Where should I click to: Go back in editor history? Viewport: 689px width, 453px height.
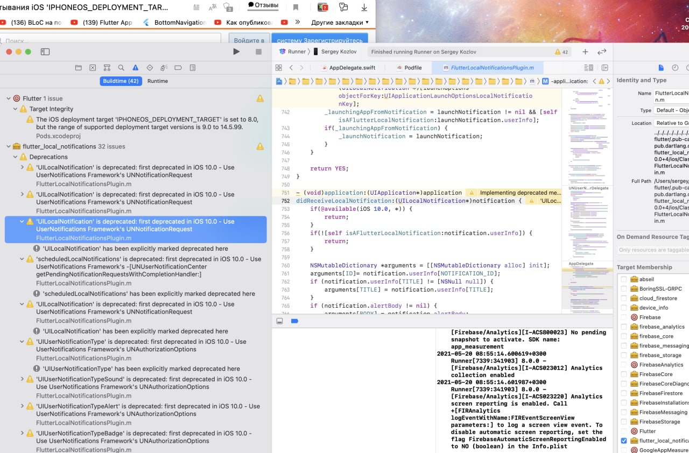click(291, 68)
